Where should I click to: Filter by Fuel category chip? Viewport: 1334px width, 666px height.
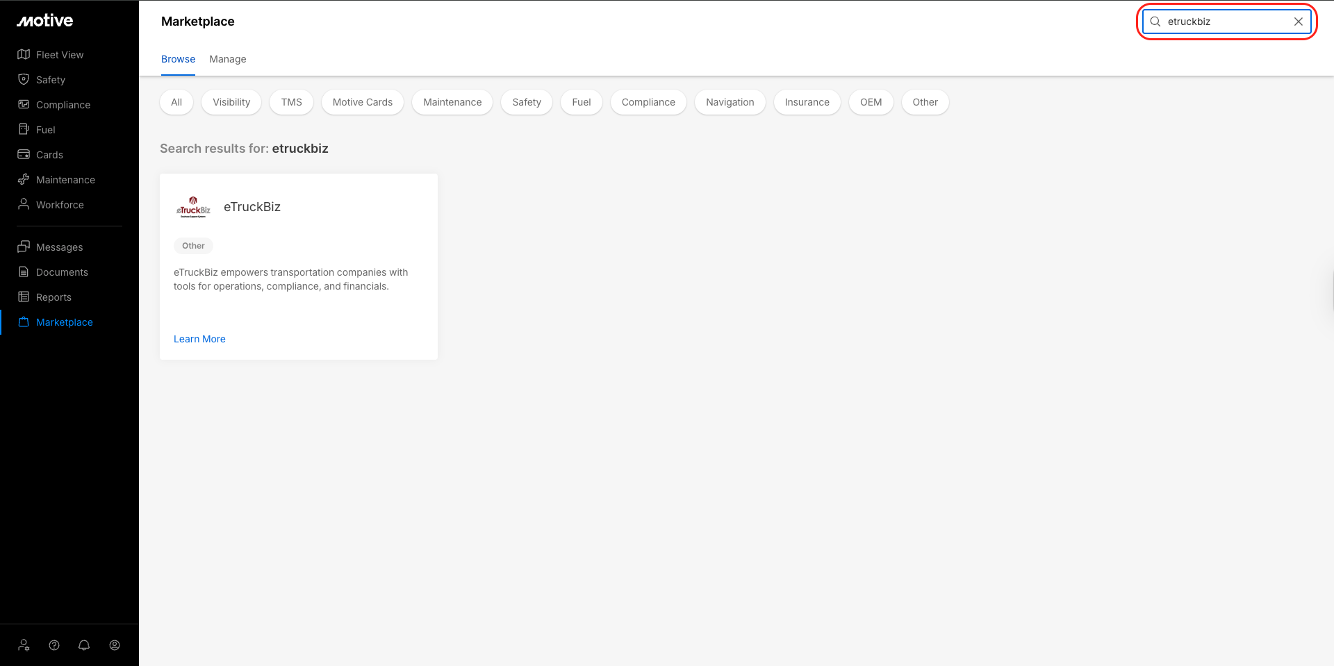pos(582,102)
